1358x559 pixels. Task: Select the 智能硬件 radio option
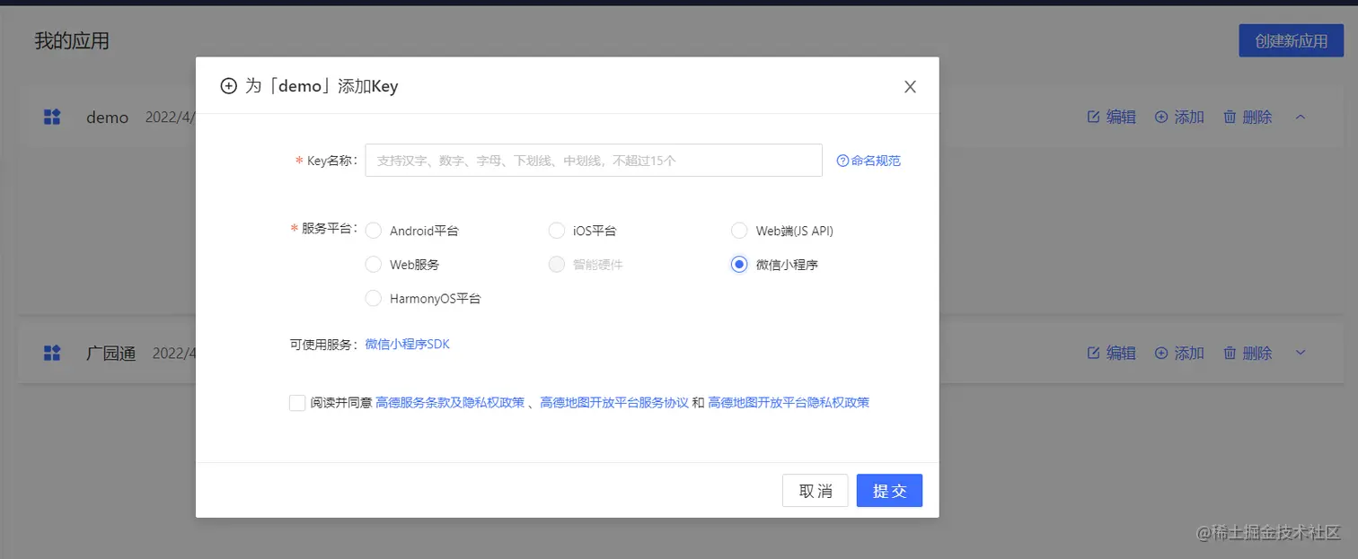(557, 265)
